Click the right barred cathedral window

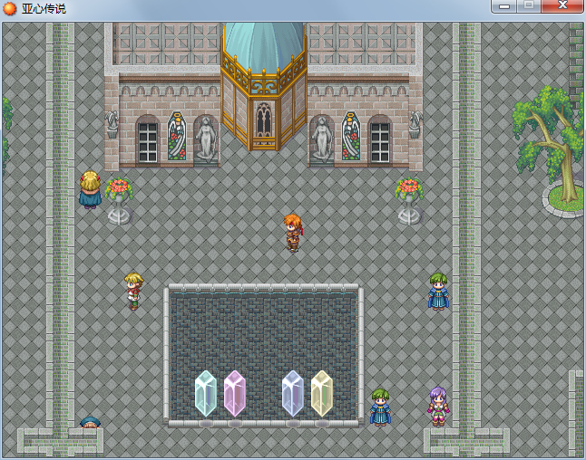tap(380, 142)
